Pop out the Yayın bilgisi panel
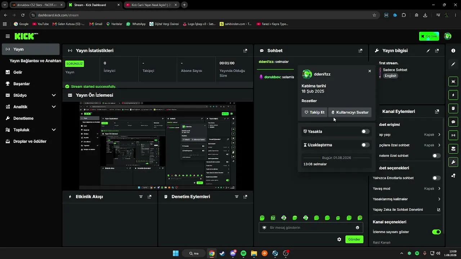This screenshot has width=461, height=259. click(x=437, y=51)
